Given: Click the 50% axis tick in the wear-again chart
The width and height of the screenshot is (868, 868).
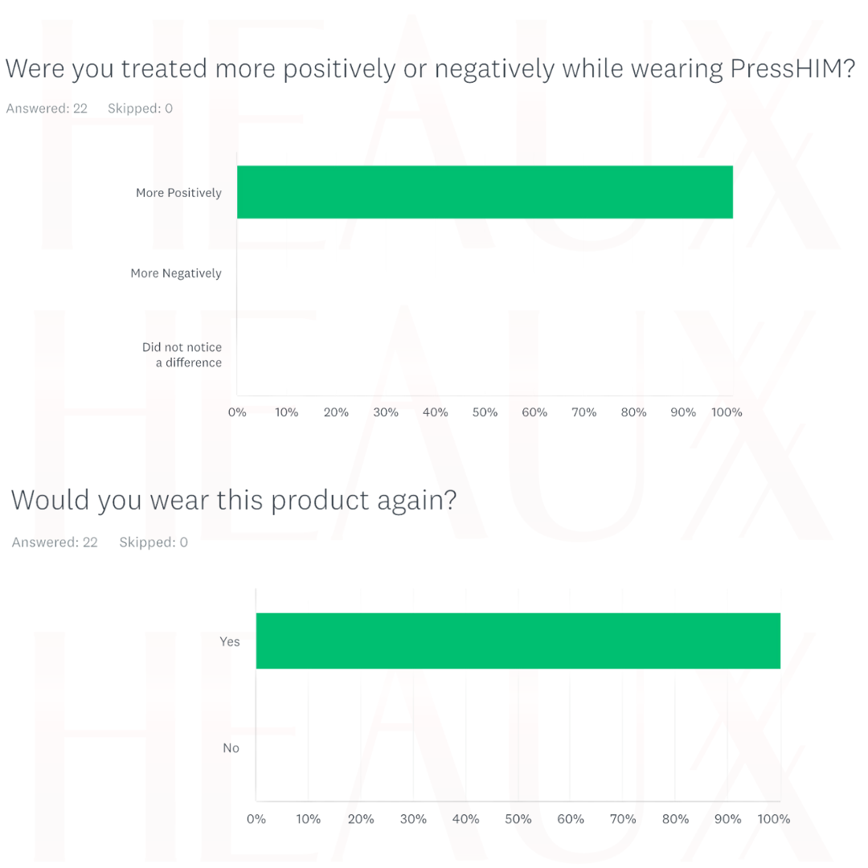Looking at the screenshot, I should [x=518, y=819].
